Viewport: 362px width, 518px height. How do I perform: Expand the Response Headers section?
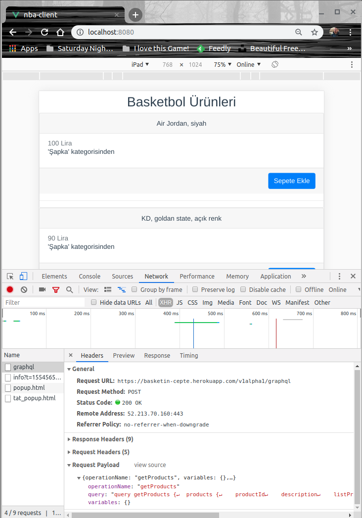(x=102, y=439)
